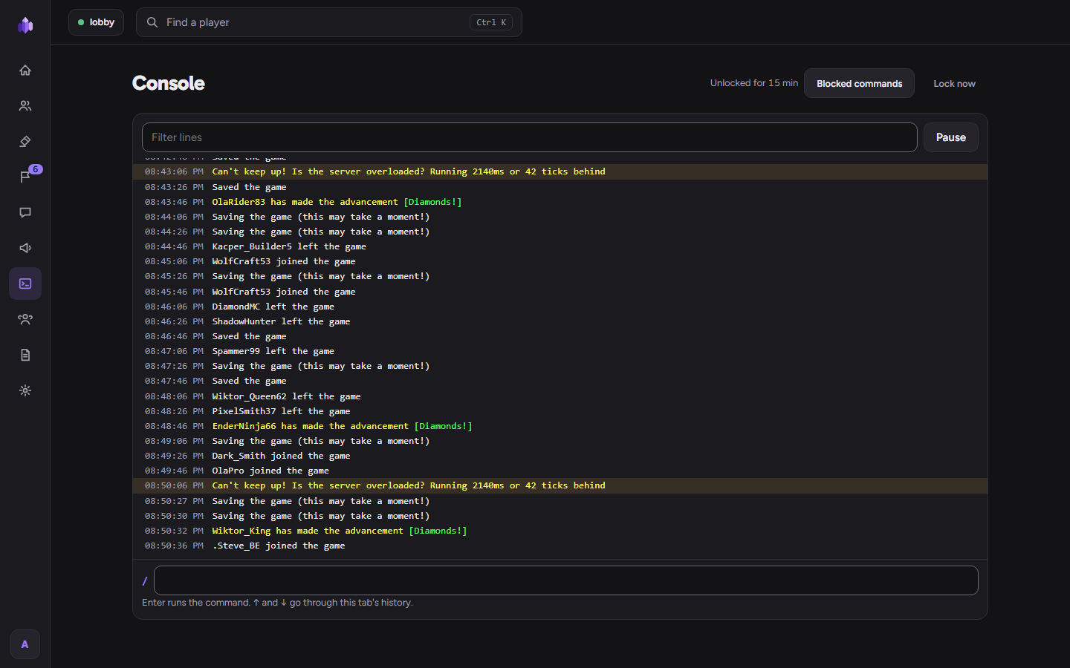Screen dimensions: 1070x668
Task: Focus the command input box
Action: point(565,580)
